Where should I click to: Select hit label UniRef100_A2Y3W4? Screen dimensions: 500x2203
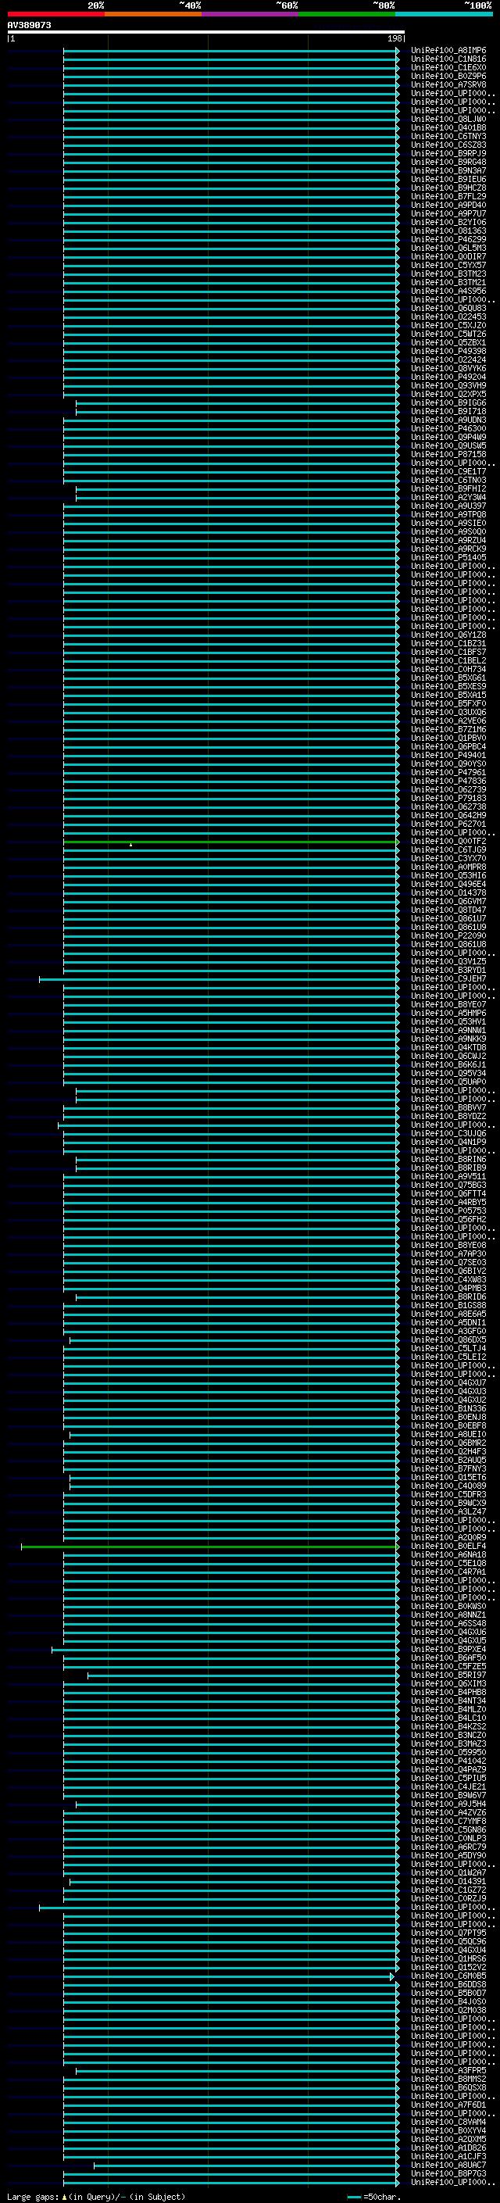(x=448, y=498)
